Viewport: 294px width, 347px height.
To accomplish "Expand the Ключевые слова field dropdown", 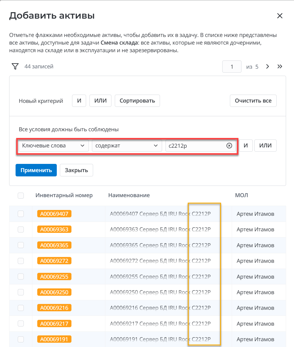I will (53, 146).
